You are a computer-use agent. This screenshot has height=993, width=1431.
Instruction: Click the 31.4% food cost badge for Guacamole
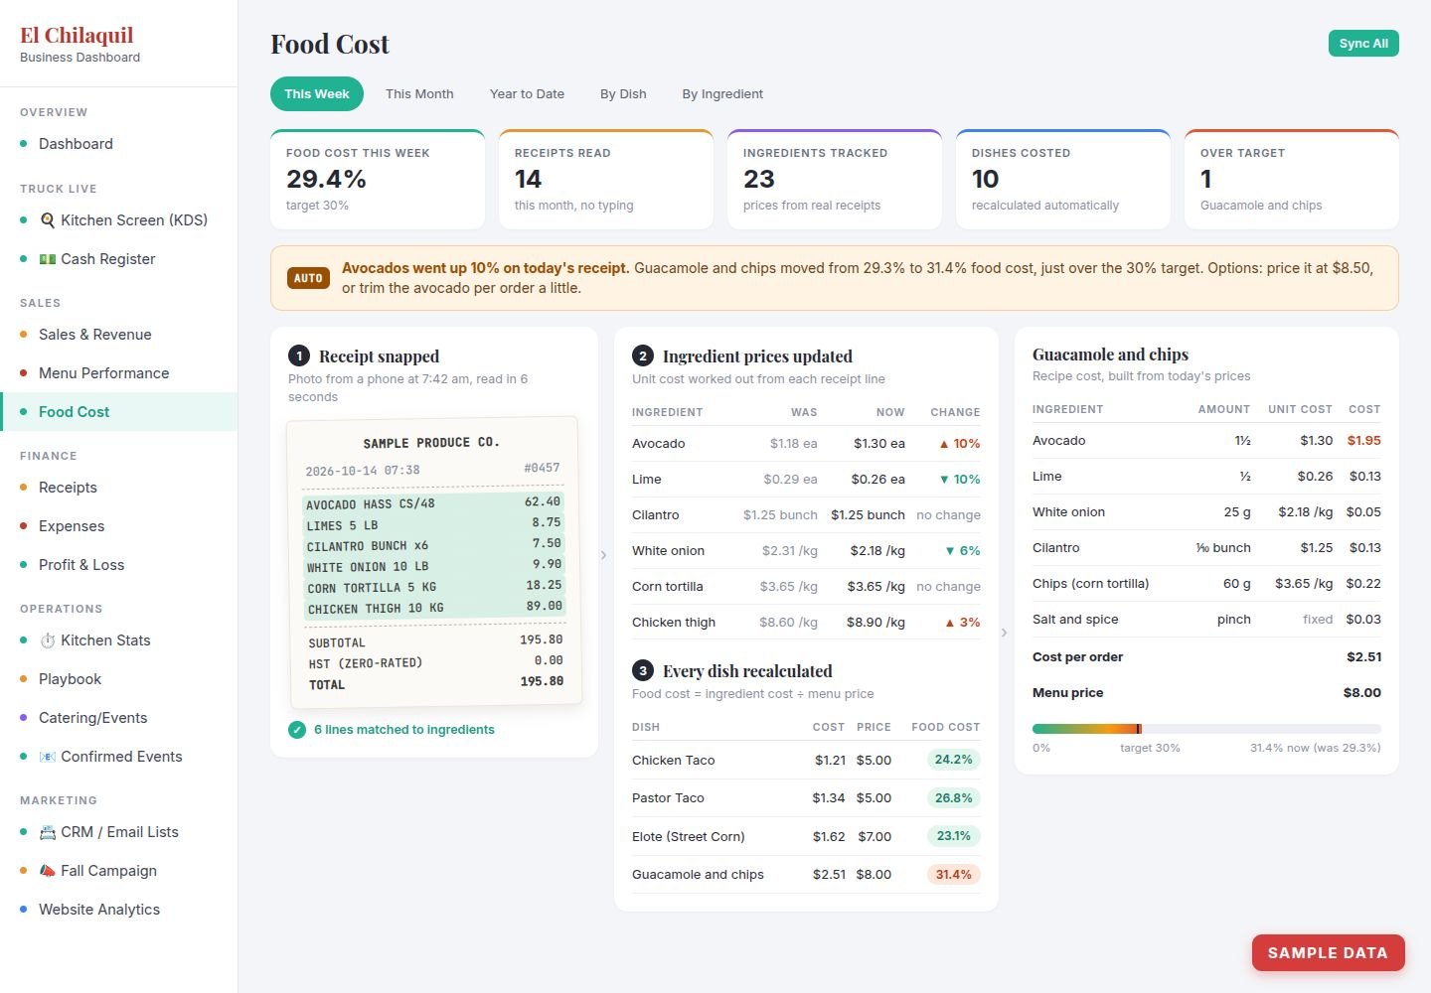coord(954,875)
